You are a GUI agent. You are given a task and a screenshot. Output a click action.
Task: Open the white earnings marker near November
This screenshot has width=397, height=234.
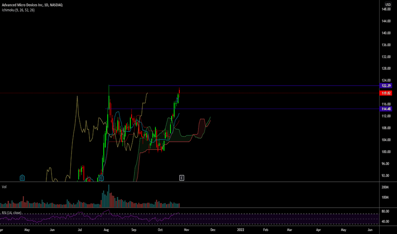[181, 178]
